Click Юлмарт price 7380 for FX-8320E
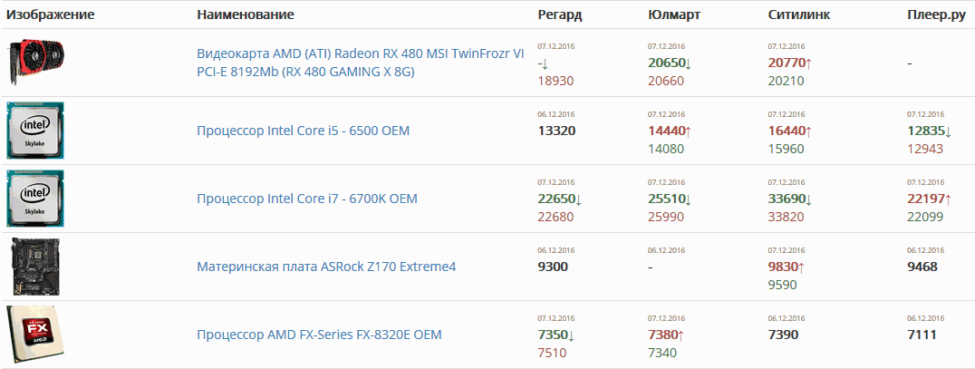975x369 pixels. [x=661, y=335]
